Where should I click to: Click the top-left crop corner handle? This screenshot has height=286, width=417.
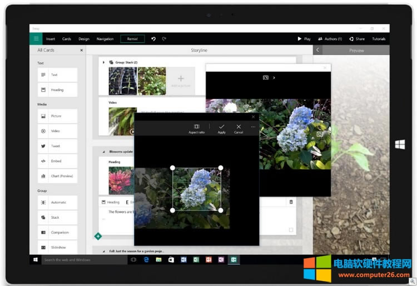tap(172, 167)
